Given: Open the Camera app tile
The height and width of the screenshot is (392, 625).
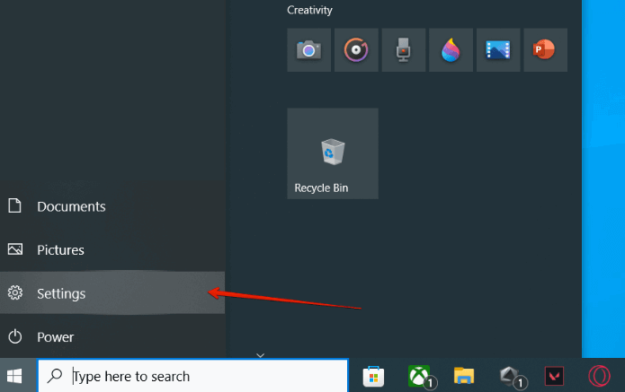Looking at the screenshot, I should tap(309, 50).
